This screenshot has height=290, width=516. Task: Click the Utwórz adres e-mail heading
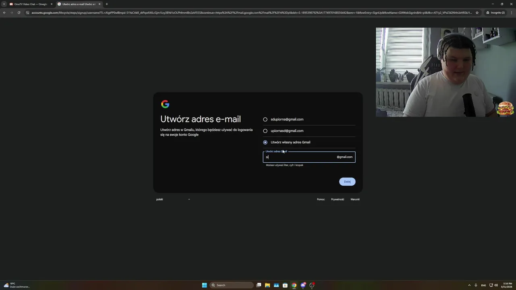pos(200,119)
